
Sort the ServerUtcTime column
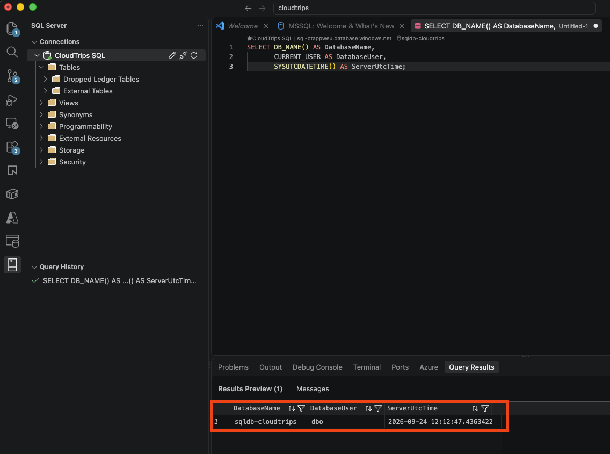(475, 408)
